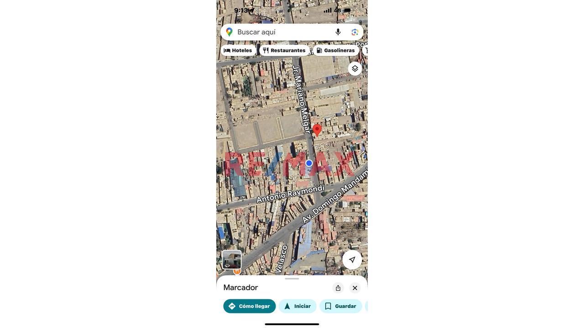
Task: Tap Iniciar navigation button
Action: (297, 306)
